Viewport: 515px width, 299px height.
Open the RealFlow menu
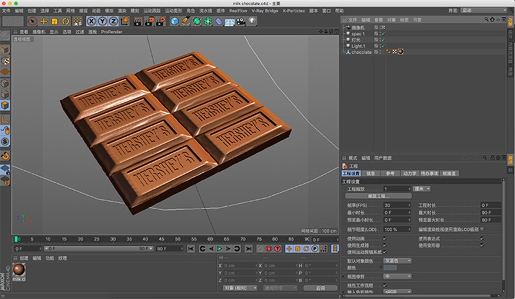pos(238,11)
